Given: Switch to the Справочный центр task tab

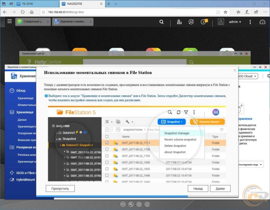Looking at the screenshot, I should (33, 22).
